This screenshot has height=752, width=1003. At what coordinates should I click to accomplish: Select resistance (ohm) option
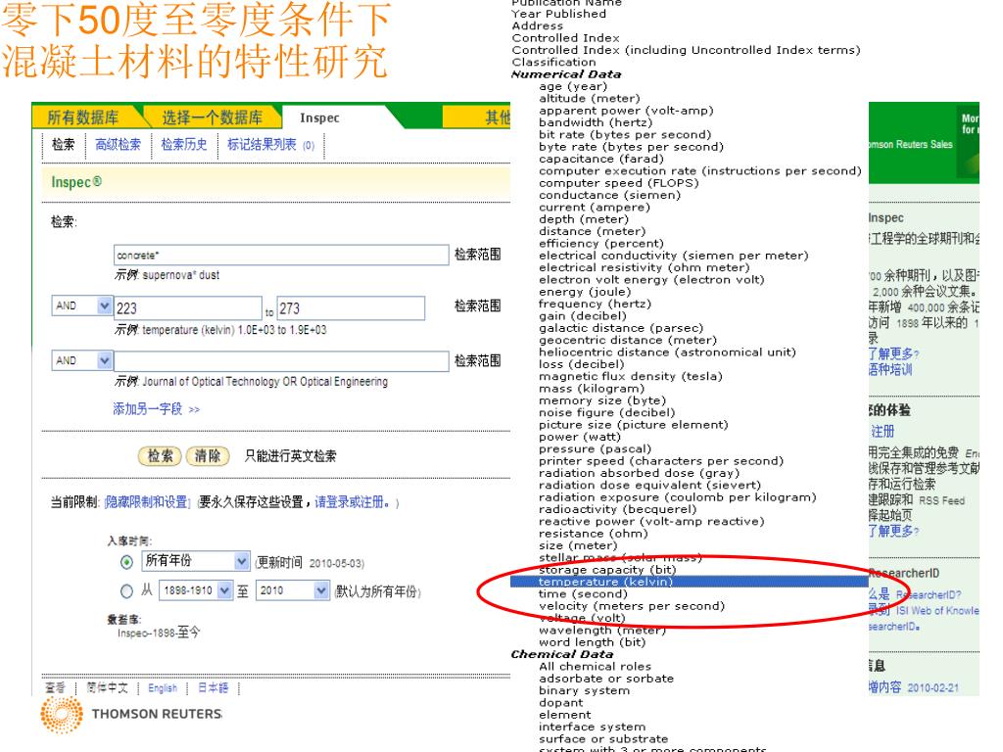tap(593, 534)
